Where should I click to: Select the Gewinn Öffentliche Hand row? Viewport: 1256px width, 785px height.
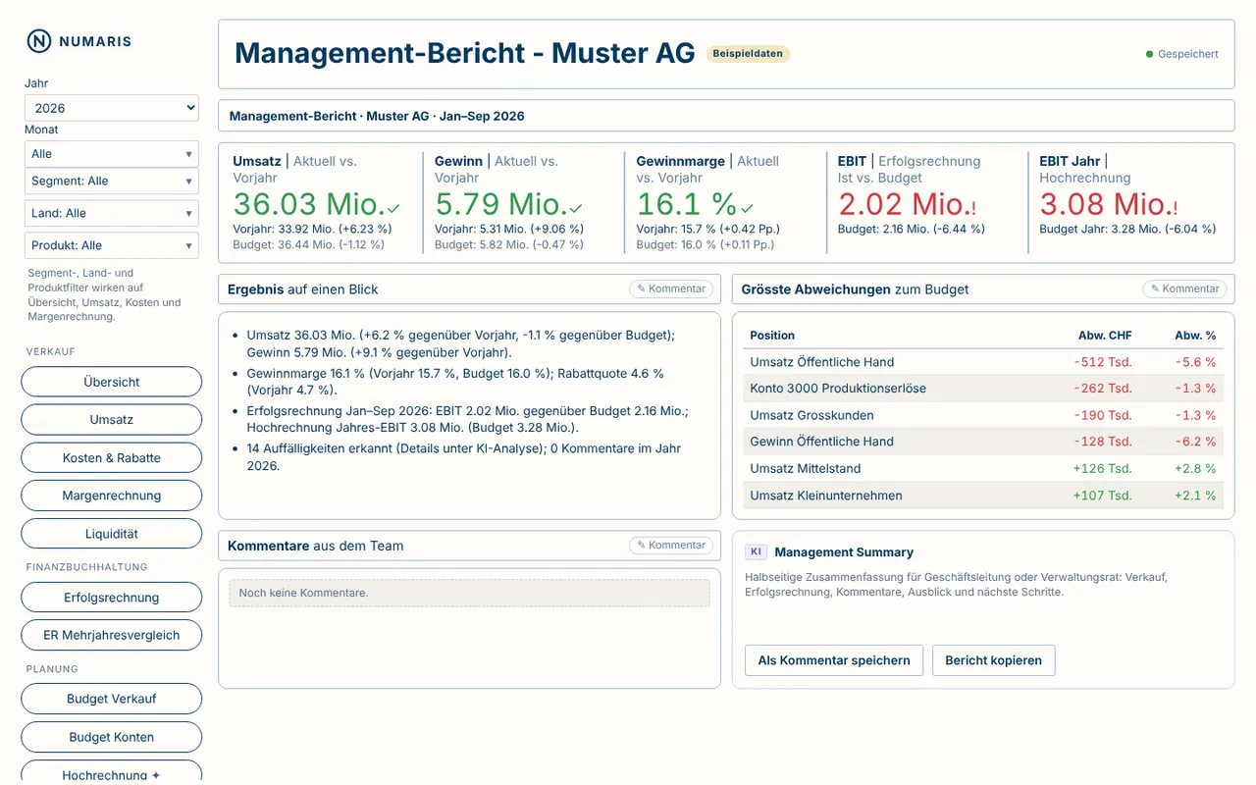[x=983, y=442]
